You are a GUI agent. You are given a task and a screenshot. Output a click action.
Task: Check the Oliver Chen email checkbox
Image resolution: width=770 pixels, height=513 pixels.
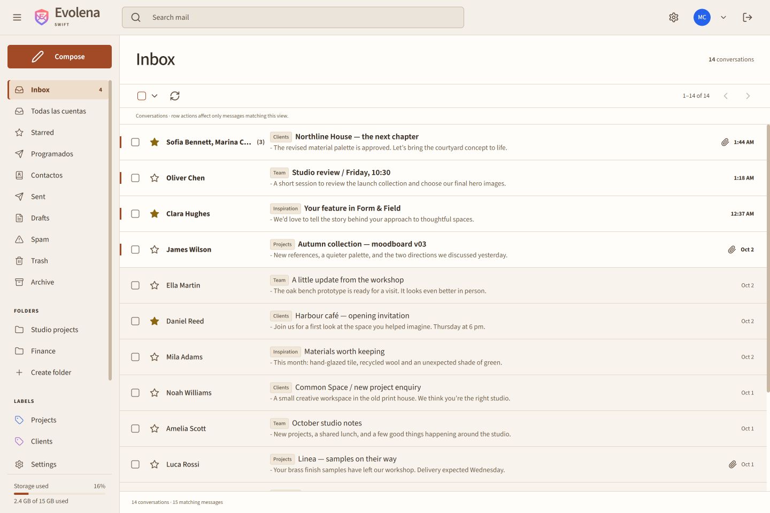click(135, 178)
